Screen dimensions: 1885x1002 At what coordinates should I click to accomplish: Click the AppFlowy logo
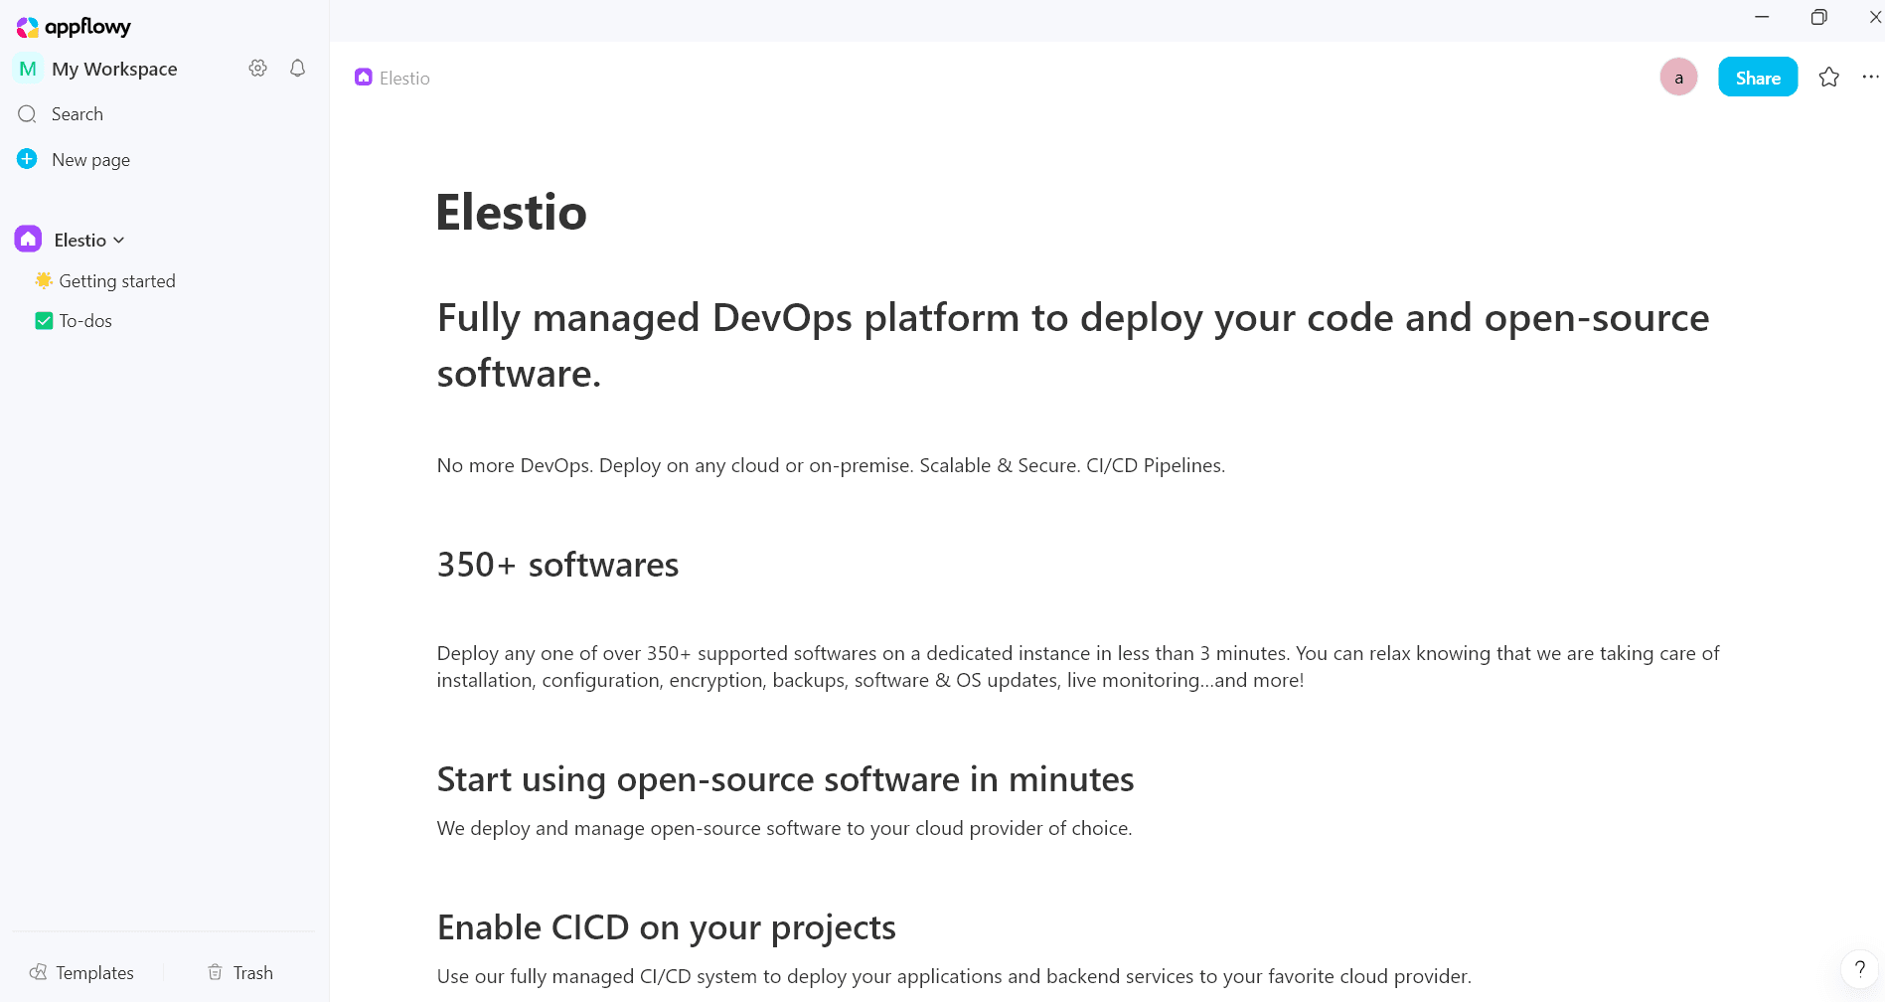point(73,27)
